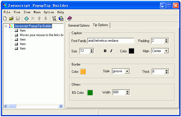
Task: Decrease border Thick value with down arrow
Action: coord(166,73)
